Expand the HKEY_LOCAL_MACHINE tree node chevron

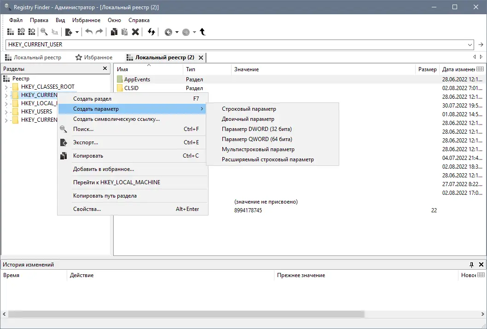[x=6, y=103]
